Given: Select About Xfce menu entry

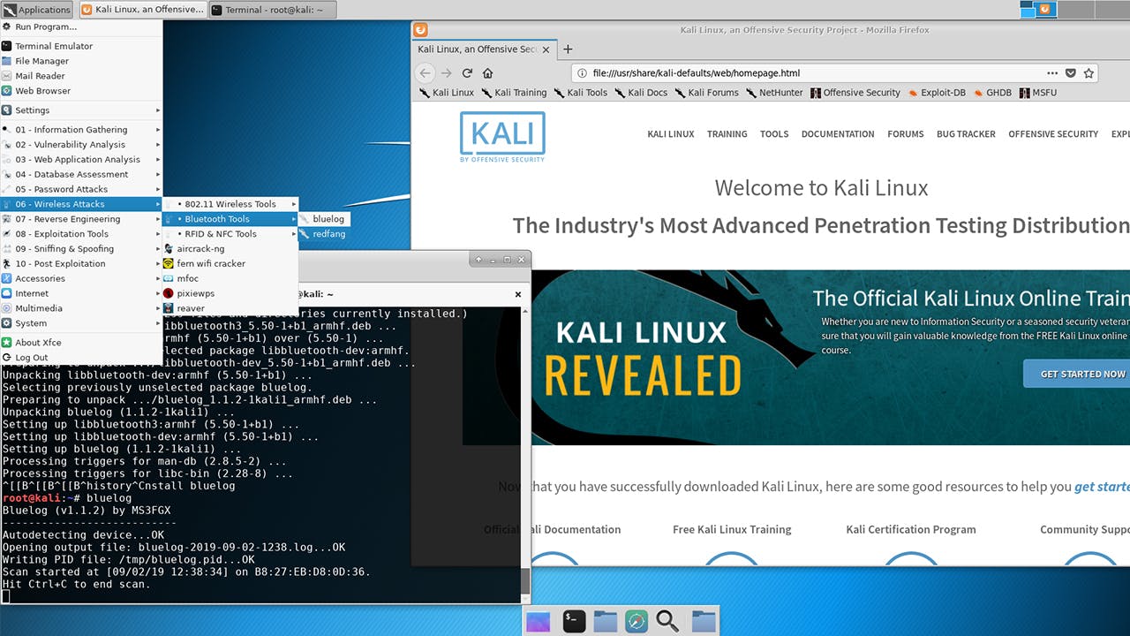Looking at the screenshot, I should tap(81, 343).
